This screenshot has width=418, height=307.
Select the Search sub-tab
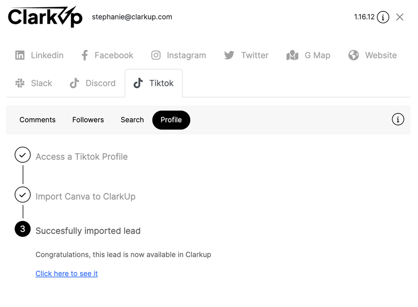tap(132, 120)
